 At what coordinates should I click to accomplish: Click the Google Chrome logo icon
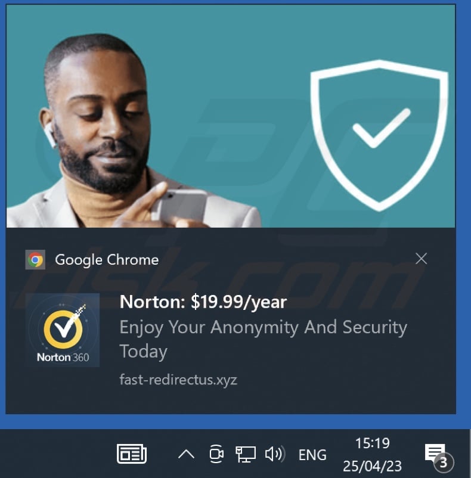coord(35,260)
